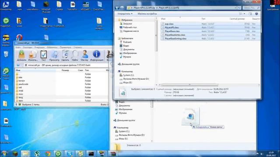Screen dimensions: 280x157
Task: Open the Избранное menu in WinRAR
Action: click(x=52, y=48)
